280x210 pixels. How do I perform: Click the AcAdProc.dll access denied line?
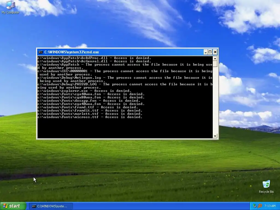point(94,58)
